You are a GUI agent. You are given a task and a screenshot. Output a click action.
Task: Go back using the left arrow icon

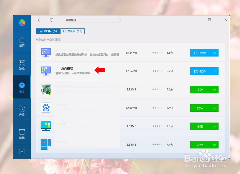click(38, 20)
